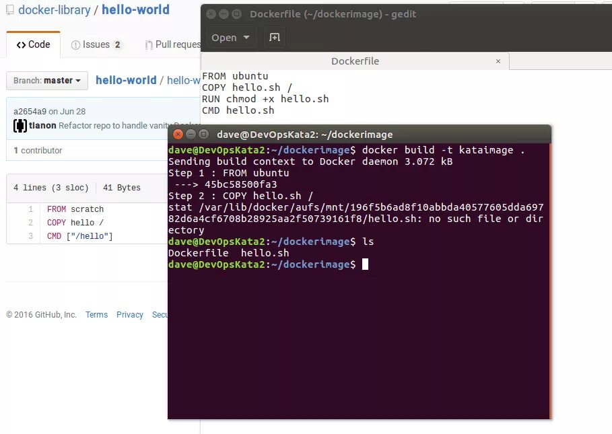Select line number 1 in GitHub file view
Image resolution: width=612 pixels, height=434 pixels.
pos(31,209)
